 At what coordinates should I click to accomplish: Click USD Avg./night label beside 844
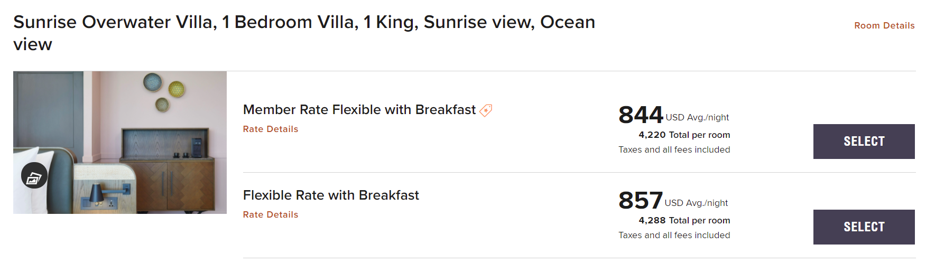(697, 118)
